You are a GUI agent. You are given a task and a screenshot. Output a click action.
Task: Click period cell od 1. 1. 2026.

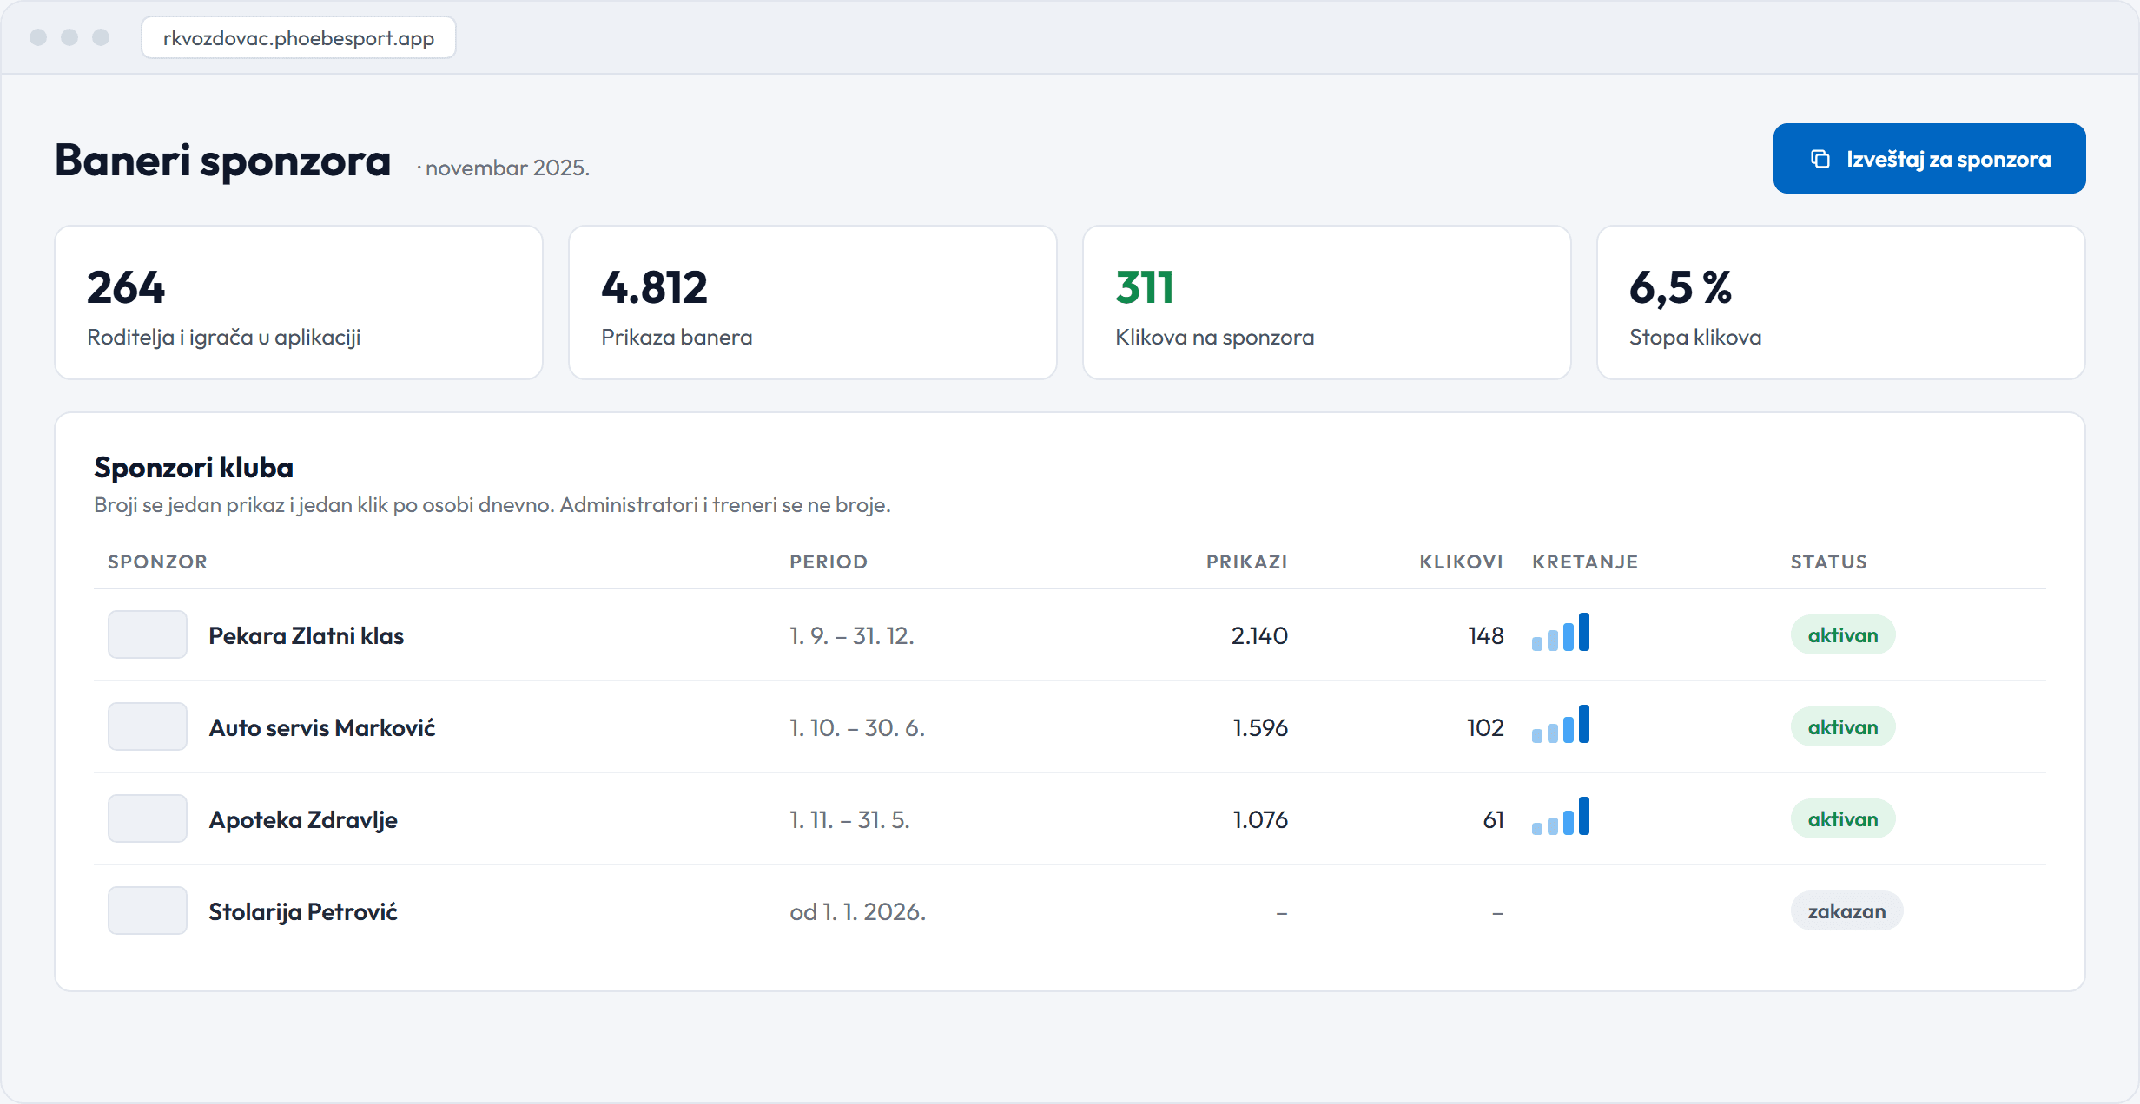click(858, 911)
